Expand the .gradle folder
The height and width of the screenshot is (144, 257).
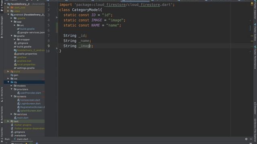(x=12, y=18)
